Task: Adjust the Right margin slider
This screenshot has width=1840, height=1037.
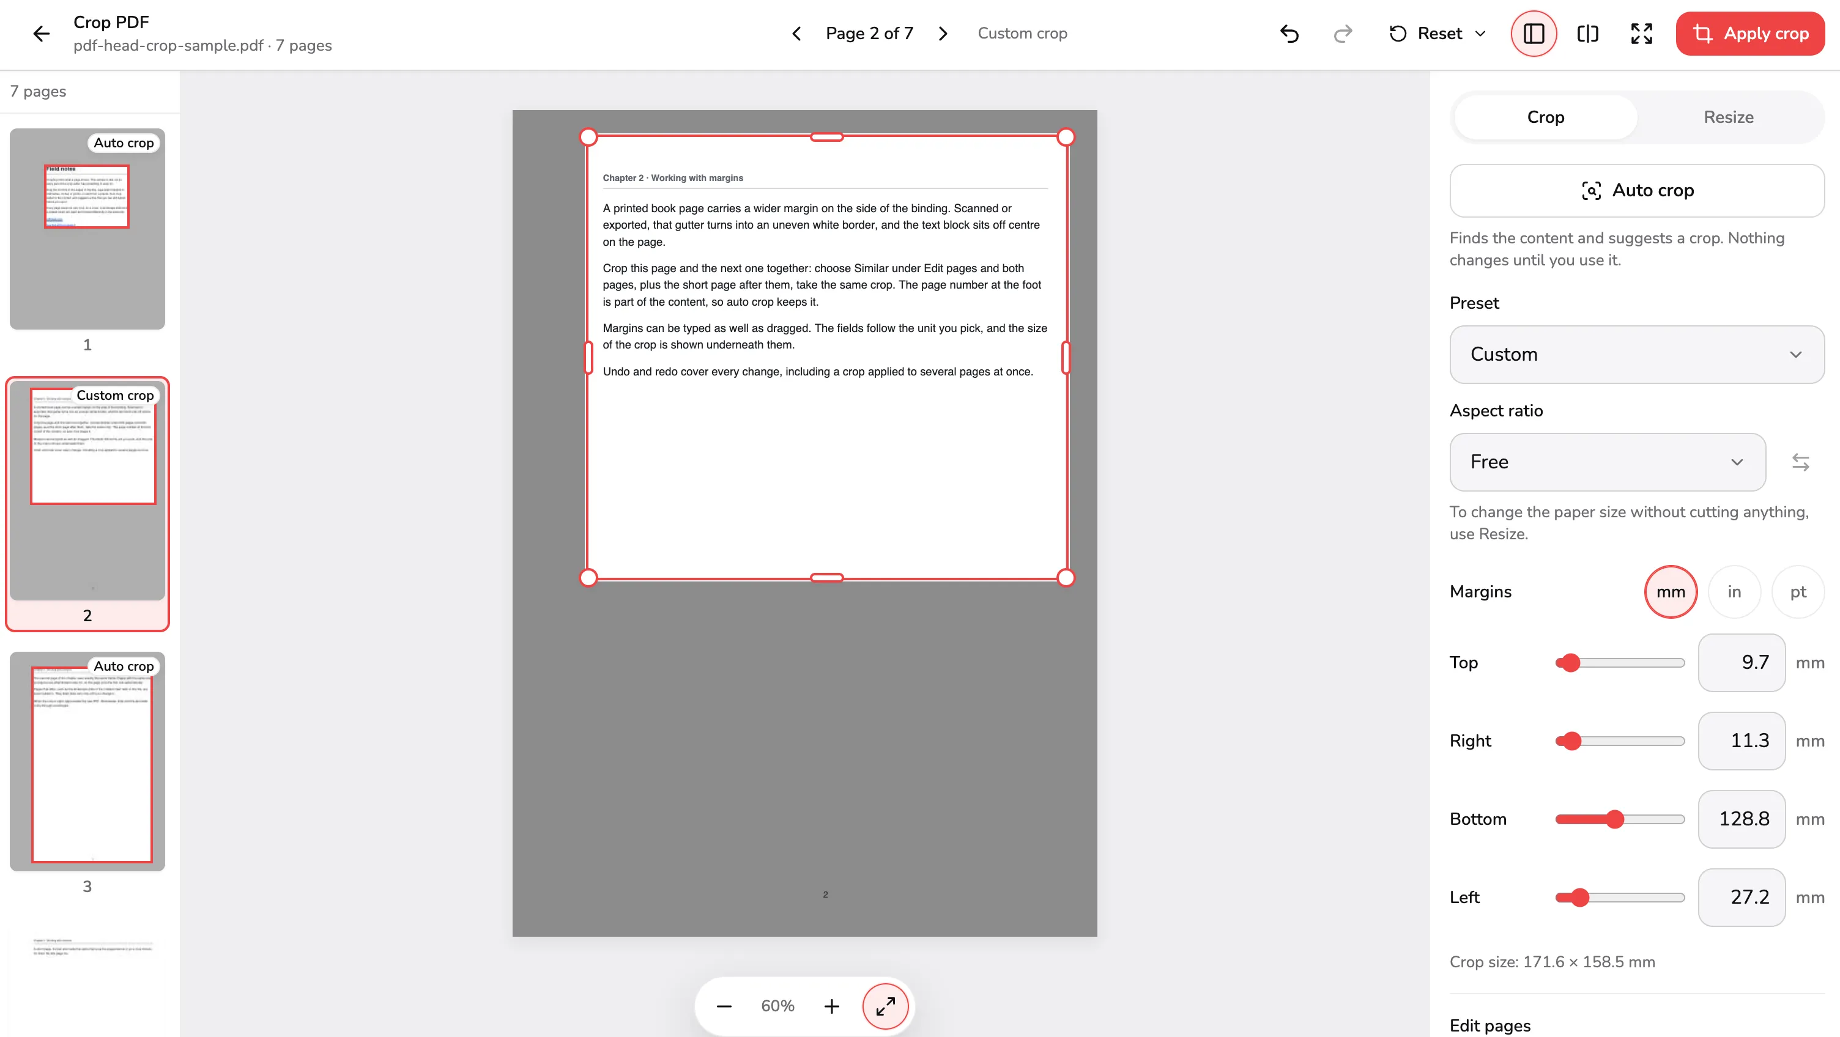Action: click(x=1620, y=740)
